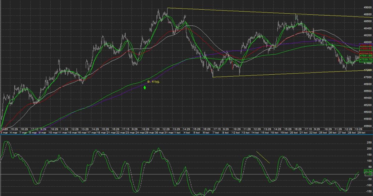This screenshot has width=373, height=196.
Task: Select the '3 mar' date label
Action: click(x=4, y=133)
